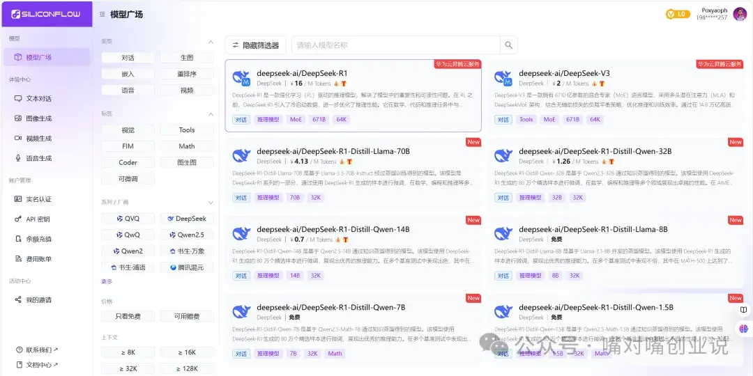Toggle the 图生图 tag filter
The image size is (753, 376).
click(x=187, y=162)
